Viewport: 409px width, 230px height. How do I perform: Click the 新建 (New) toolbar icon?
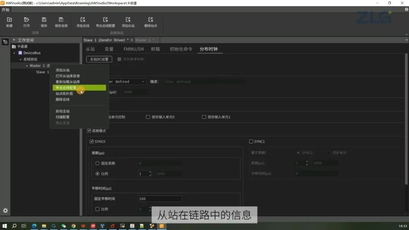[x=9, y=20]
